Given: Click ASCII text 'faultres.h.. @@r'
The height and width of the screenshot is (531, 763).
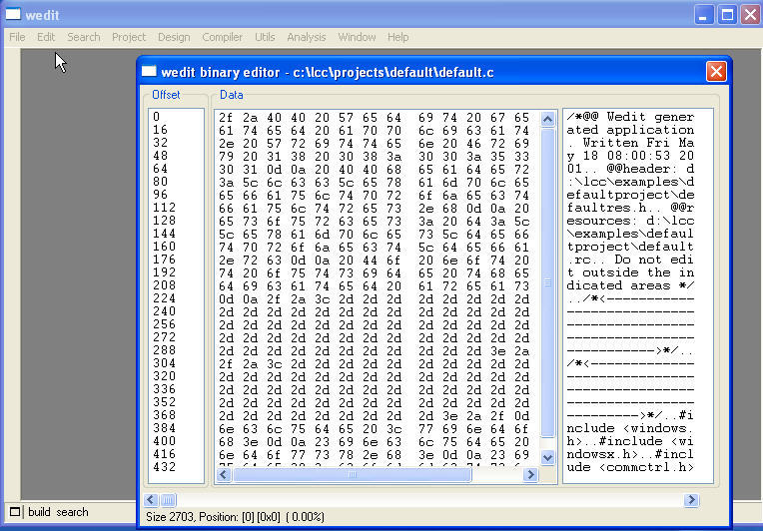Looking at the screenshot, I should 630,208.
